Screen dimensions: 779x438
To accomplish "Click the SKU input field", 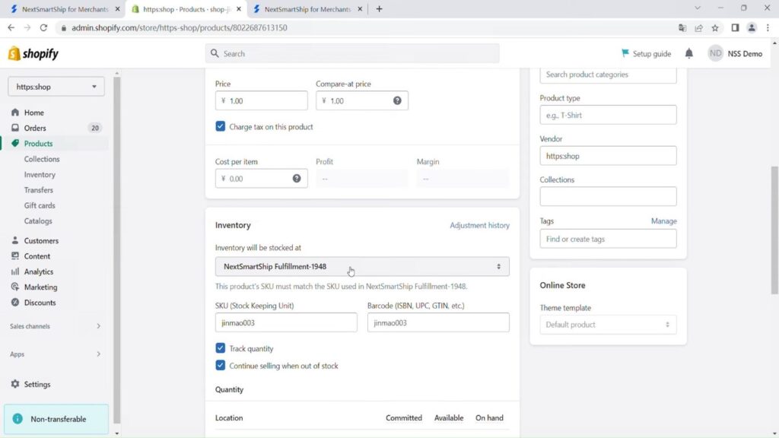I will click(x=285, y=322).
